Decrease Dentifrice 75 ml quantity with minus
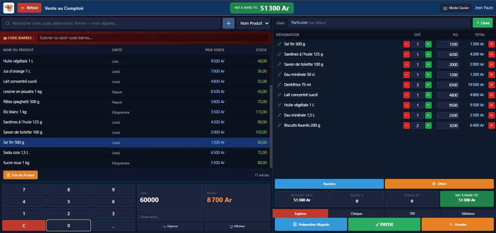The height and width of the screenshot is (233, 496). click(406, 85)
